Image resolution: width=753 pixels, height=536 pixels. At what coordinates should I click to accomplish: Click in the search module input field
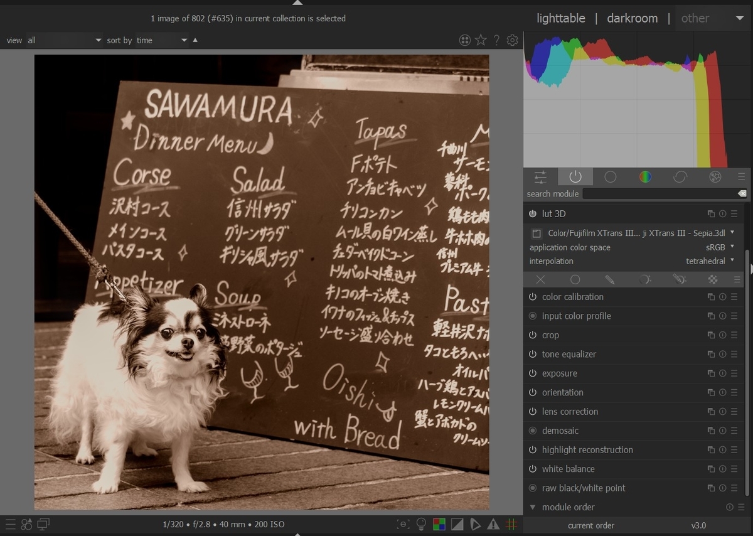click(659, 194)
